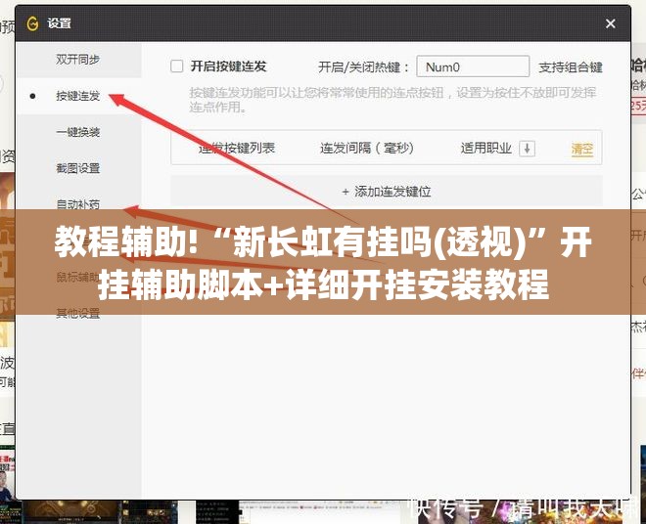The image size is (646, 524).
Task: Click the 连发间隔（毫秒）column header
Action: coord(367,149)
